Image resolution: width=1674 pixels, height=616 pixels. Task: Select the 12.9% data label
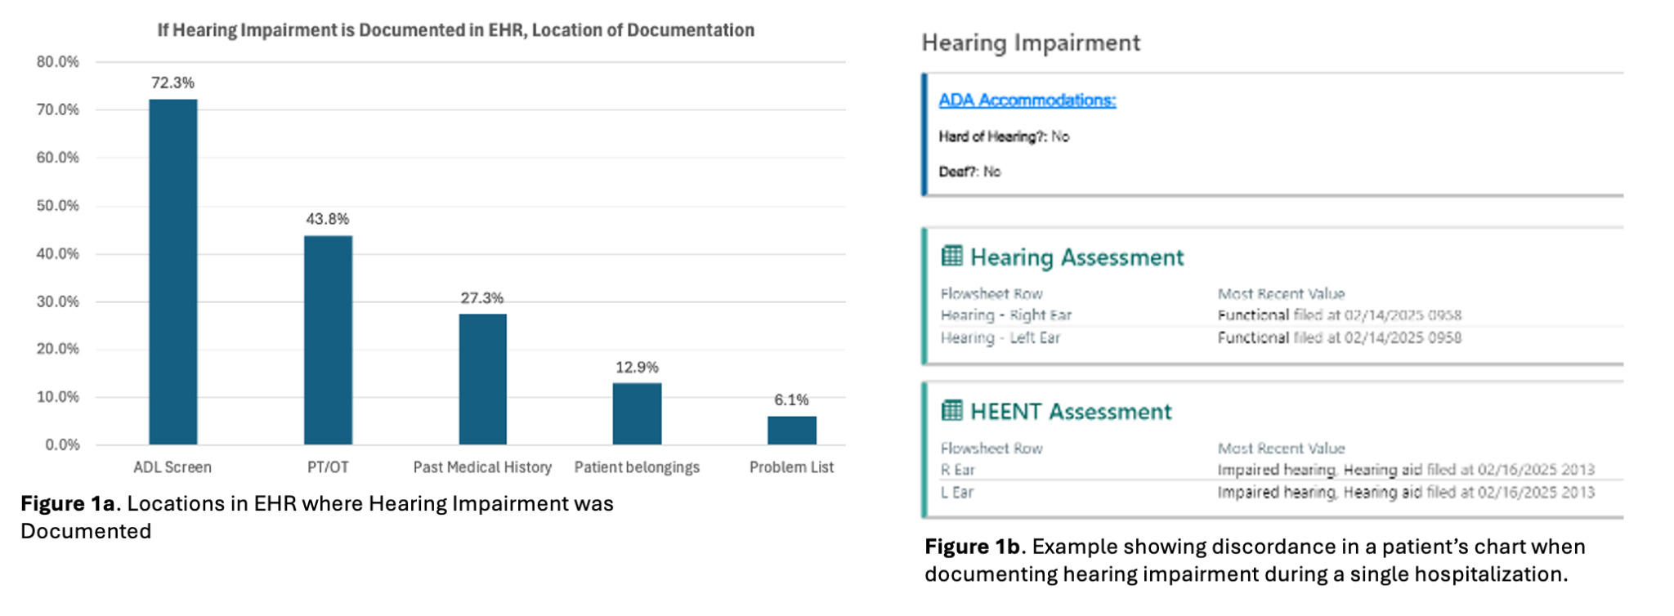[x=637, y=368]
